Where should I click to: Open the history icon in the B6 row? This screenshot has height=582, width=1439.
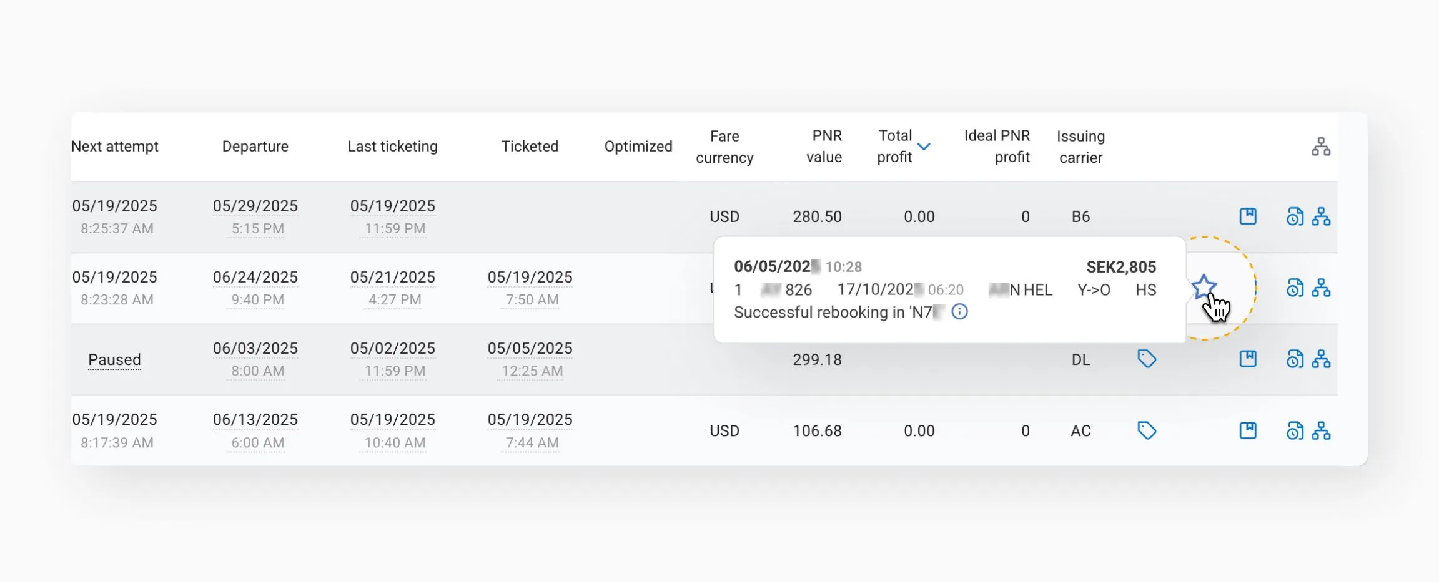click(x=1295, y=216)
